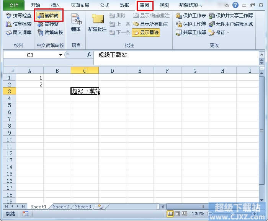
Task: Select cell A1 containing 1
Action: [x=29, y=78]
